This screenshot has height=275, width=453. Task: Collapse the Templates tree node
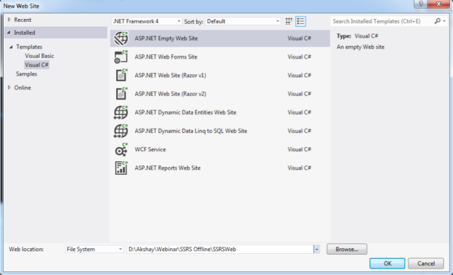pos(11,47)
